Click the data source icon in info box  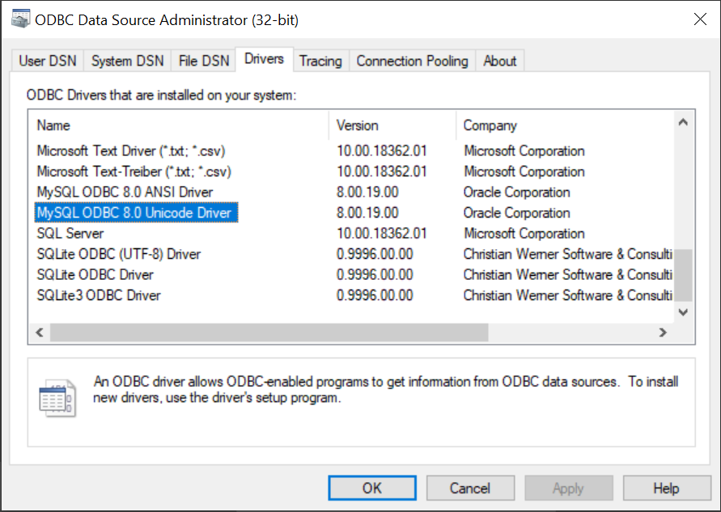tap(57, 398)
